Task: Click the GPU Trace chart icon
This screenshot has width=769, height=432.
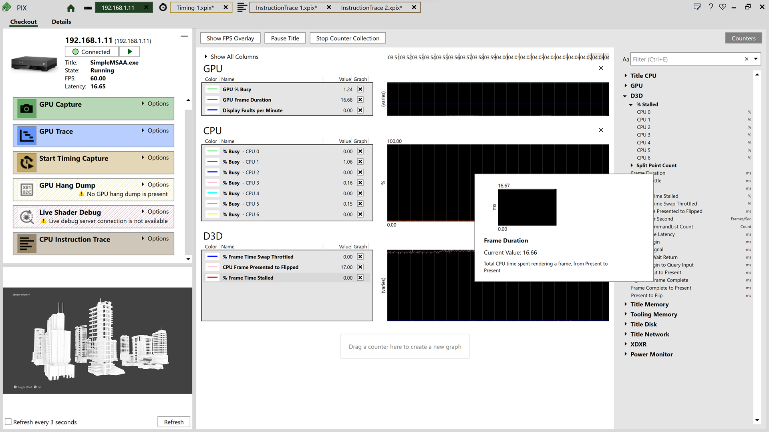Action: click(26, 136)
